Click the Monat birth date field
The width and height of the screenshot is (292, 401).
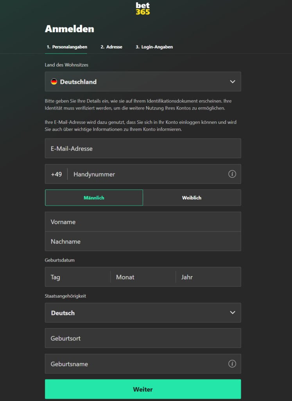click(x=143, y=277)
